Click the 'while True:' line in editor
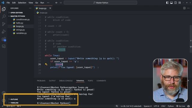This screenshot has height=108, width=192. point(52,55)
